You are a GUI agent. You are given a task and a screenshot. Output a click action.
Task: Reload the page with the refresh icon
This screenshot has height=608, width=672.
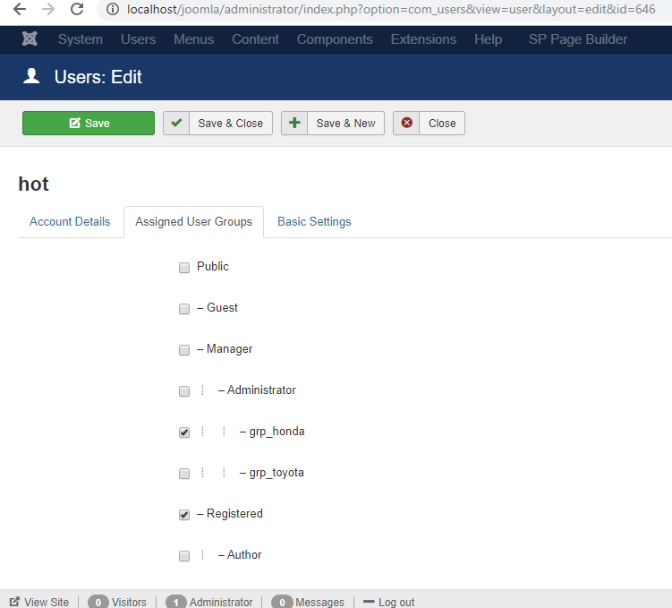tap(78, 10)
